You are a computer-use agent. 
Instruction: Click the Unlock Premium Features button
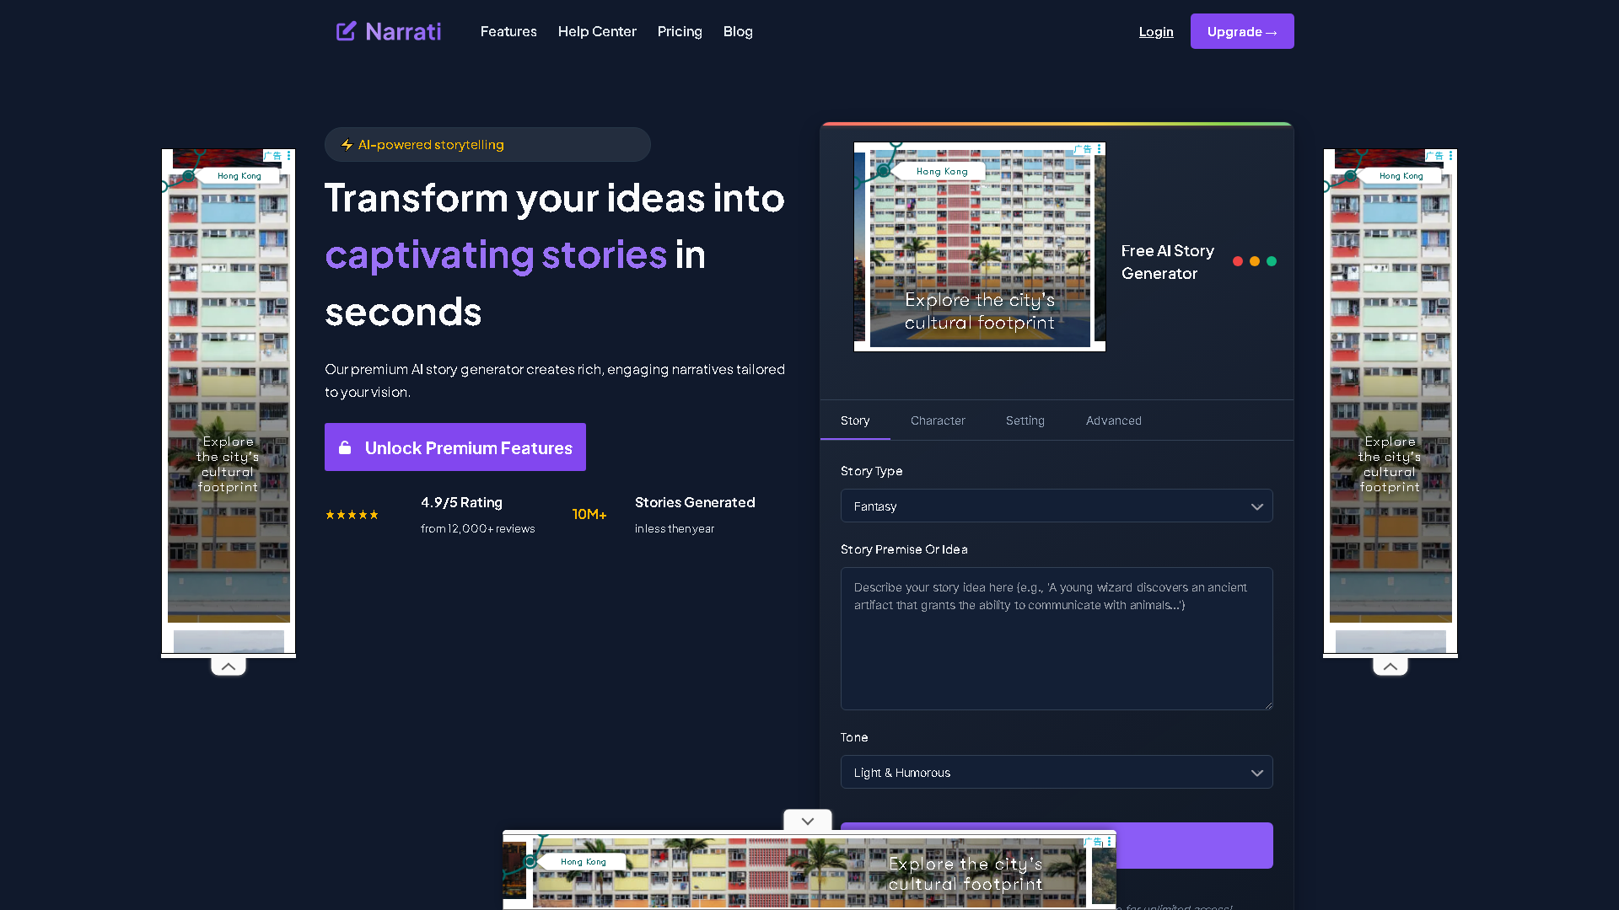(x=455, y=447)
